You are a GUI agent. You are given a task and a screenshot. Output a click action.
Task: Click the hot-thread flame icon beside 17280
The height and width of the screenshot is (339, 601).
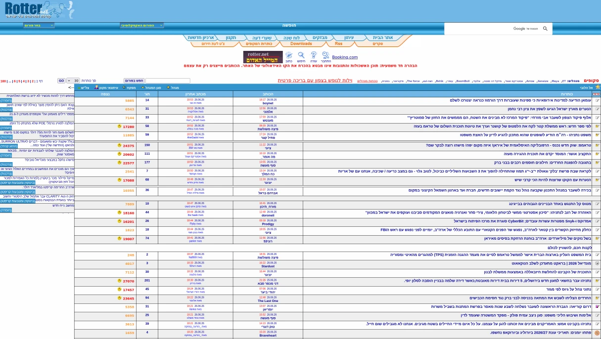click(x=119, y=127)
